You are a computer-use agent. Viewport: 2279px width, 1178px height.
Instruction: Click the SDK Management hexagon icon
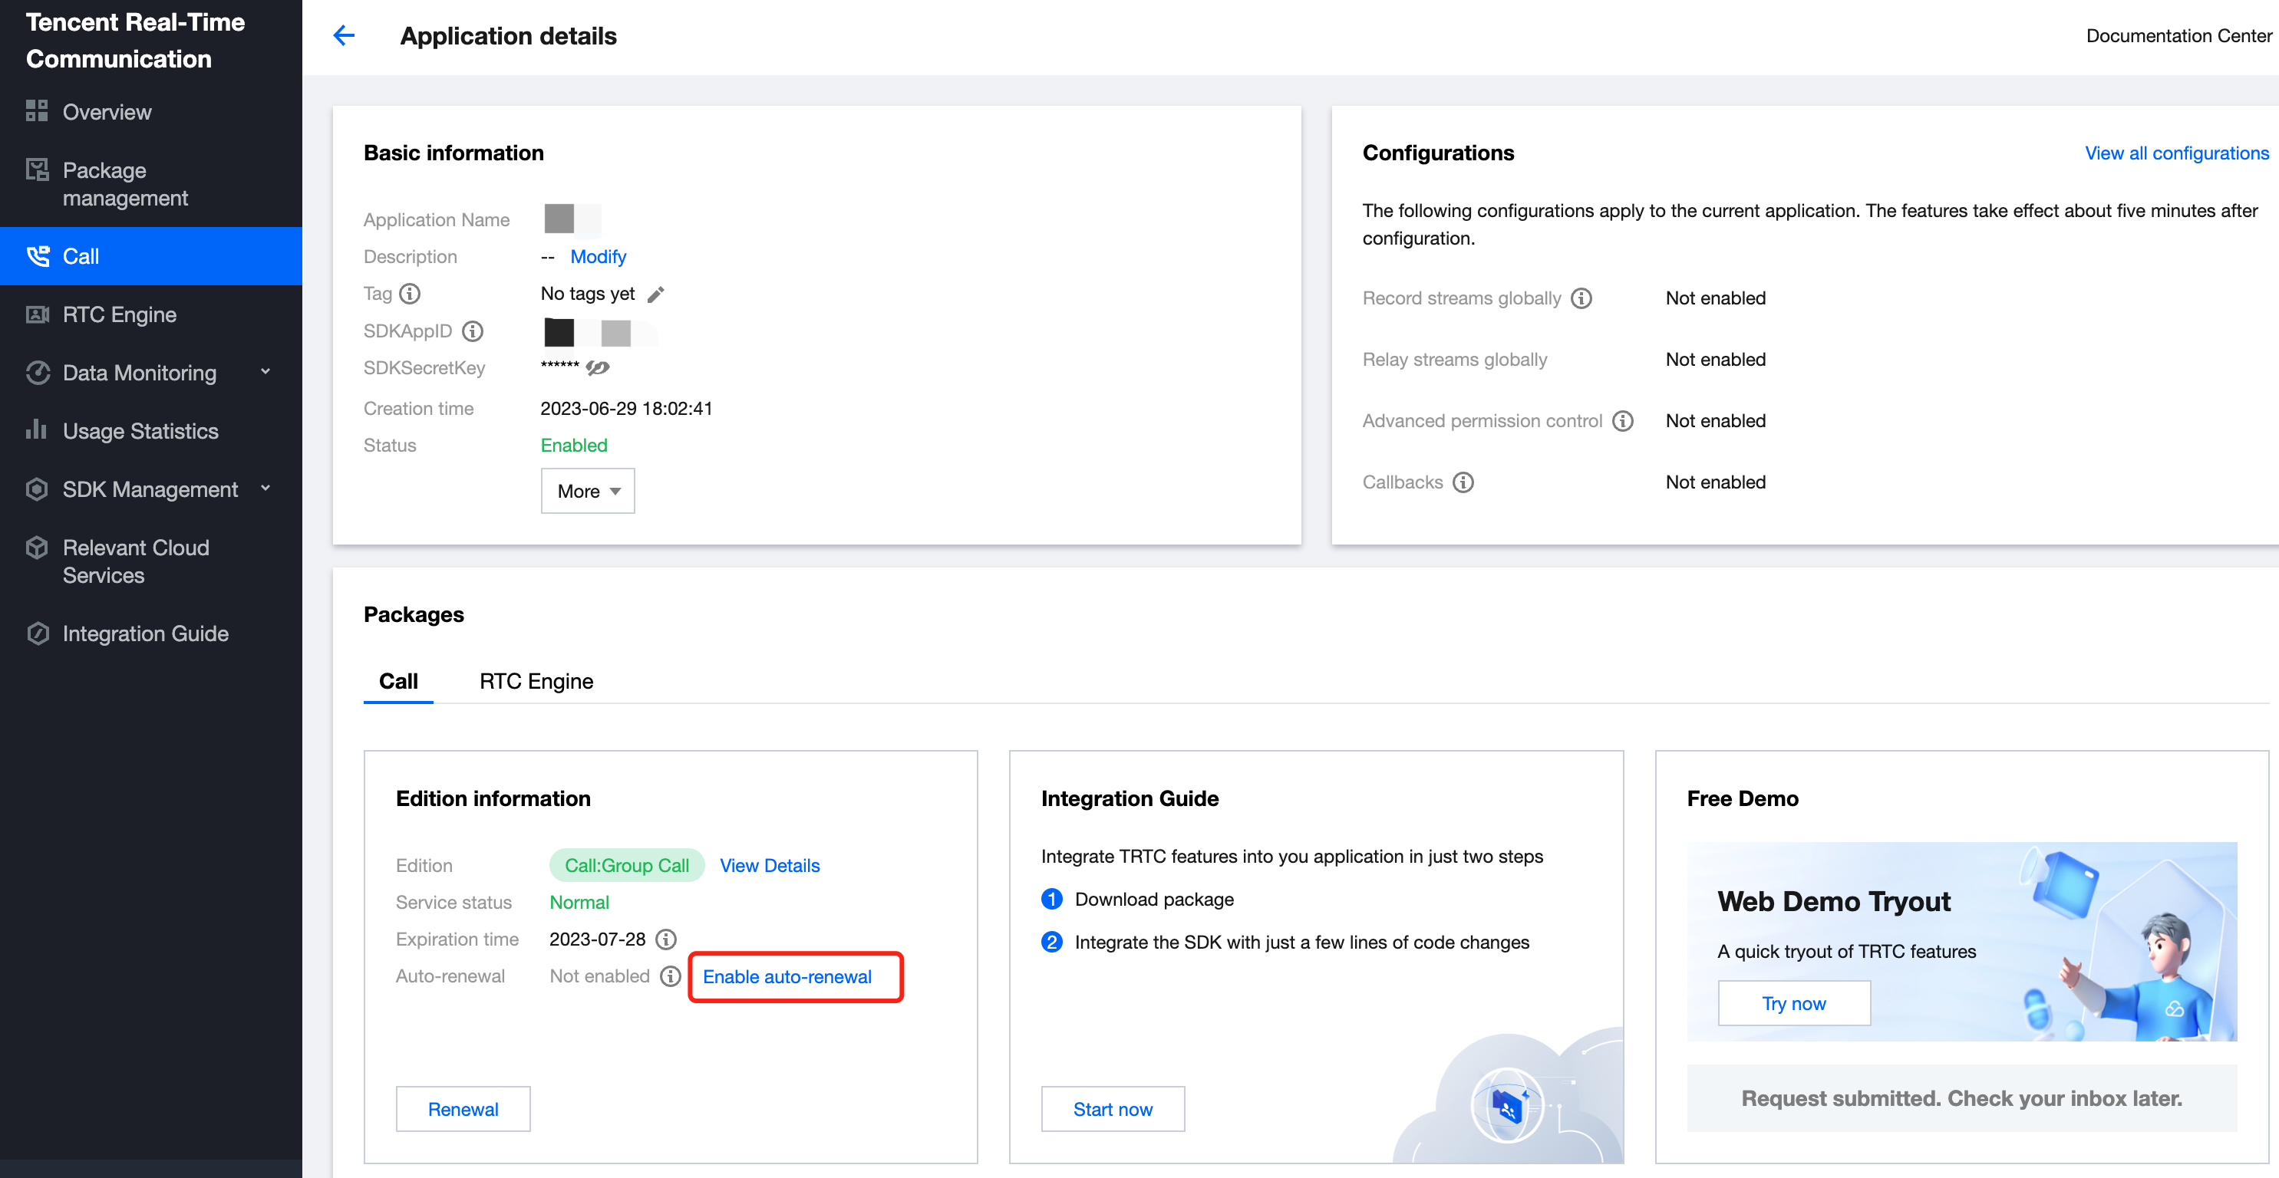point(37,489)
